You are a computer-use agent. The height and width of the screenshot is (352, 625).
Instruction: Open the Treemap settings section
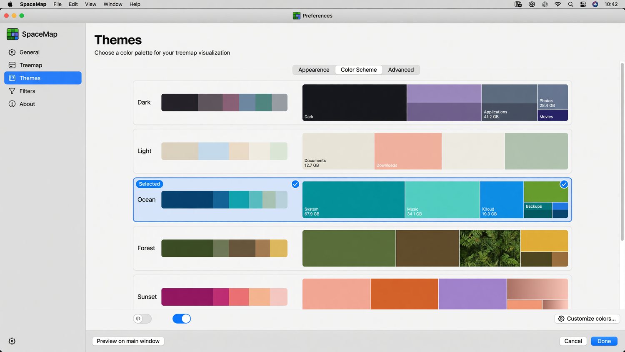tap(42, 65)
